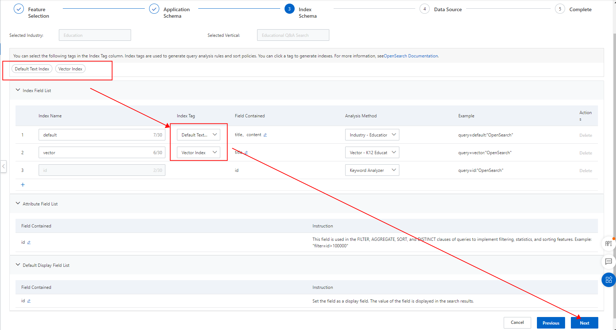Click the Example column header

coord(466,116)
